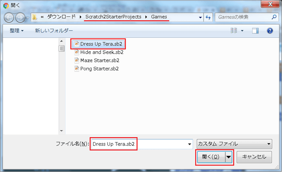Open the 整理 menu
Image resolution: width=282 pixels, height=172 pixels.
click(x=16, y=31)
